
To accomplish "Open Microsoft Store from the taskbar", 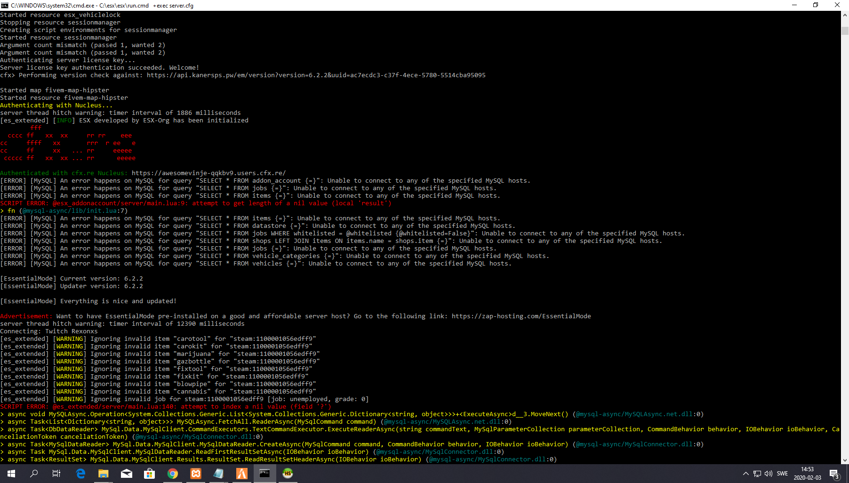I will pyautogui.click(x=150, y=474).
